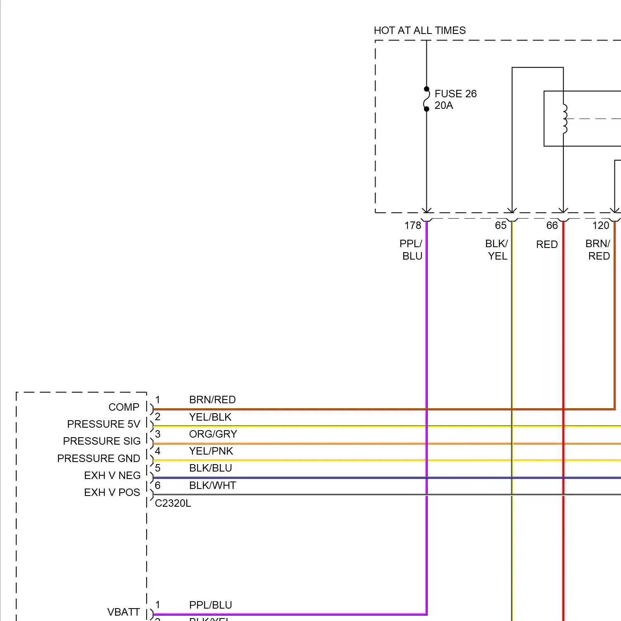This screenshot has height=621, width=621.
Task: Click the Fuse 26 fuse symbol
Action: pos(426,99)
